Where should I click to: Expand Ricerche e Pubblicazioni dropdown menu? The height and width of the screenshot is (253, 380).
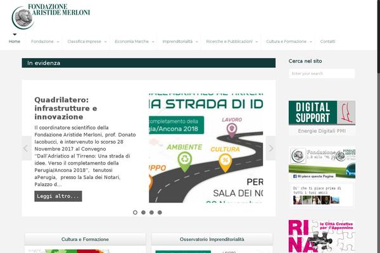click(x=232, y=41)
